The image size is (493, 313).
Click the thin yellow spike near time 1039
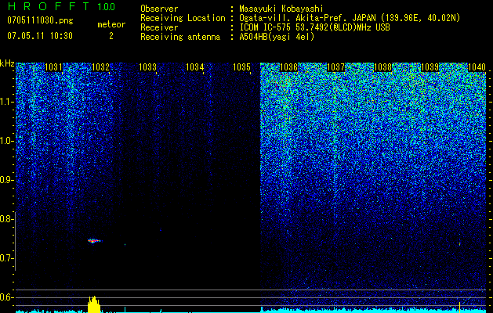click(460, 308)
